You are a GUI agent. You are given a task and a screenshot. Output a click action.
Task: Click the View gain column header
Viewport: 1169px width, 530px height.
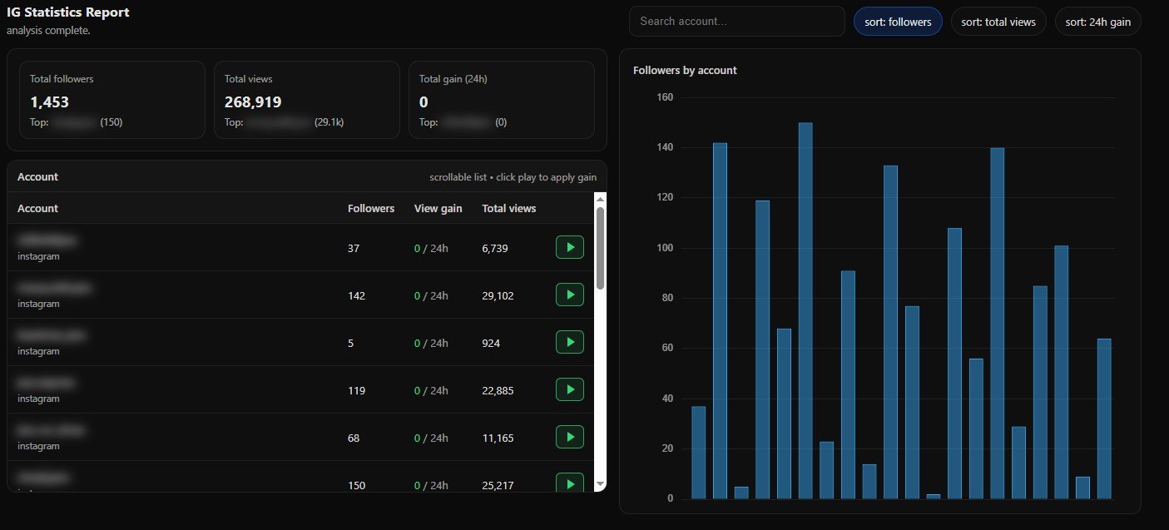[438, 208]
